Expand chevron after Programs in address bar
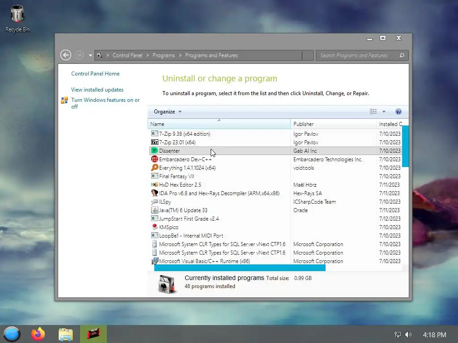The height and width of the screenshot is (343, 458). 180,55
